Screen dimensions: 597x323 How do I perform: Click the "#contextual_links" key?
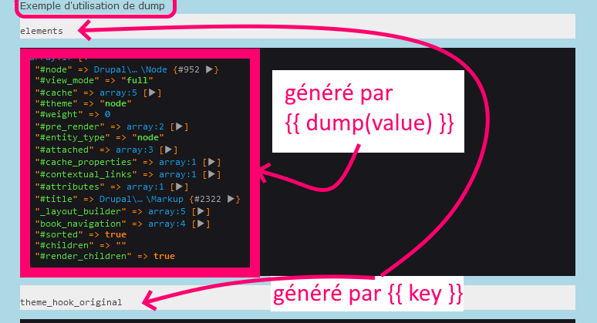click(86, 175)
